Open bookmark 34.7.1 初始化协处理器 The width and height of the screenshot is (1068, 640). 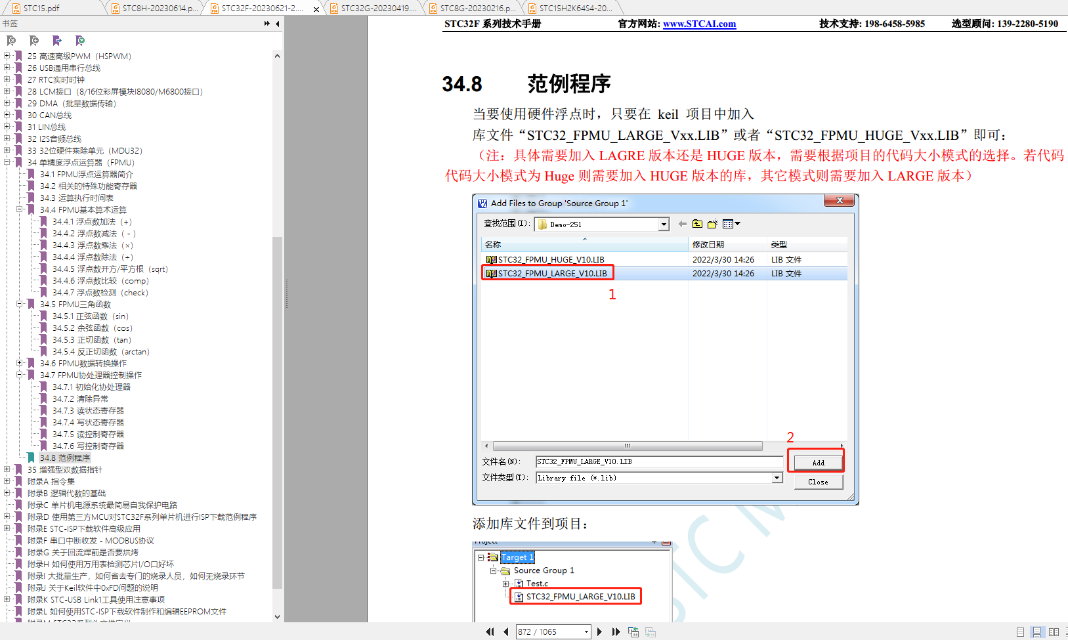92,387
